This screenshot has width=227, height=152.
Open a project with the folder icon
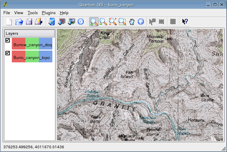tap(19, 22)
